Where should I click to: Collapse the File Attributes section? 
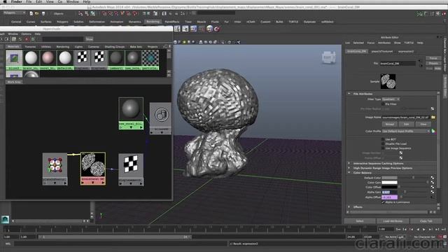tap(349, 94)
